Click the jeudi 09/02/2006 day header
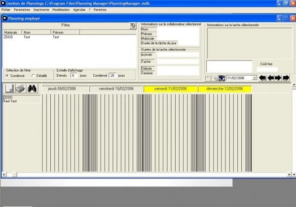 click(x=65, y=89)
